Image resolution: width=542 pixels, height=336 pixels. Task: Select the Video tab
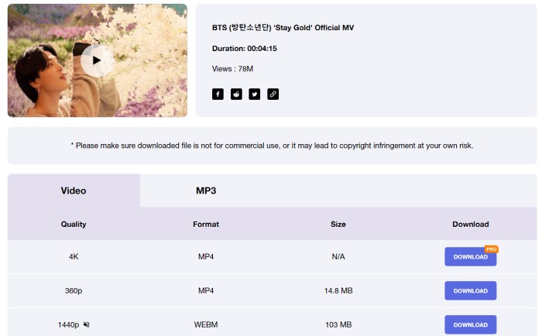(74, 190)
